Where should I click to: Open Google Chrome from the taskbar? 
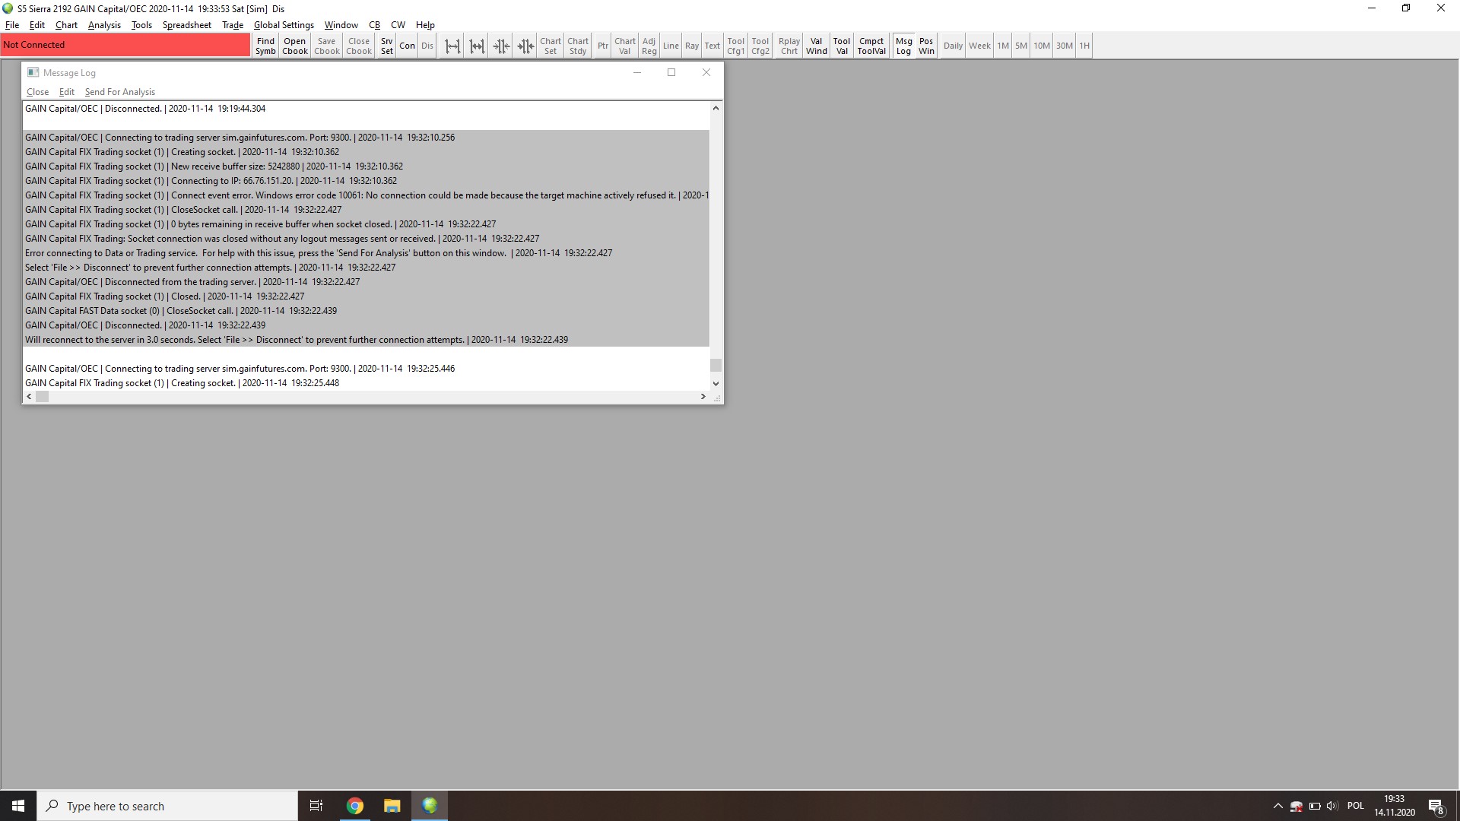355,806
